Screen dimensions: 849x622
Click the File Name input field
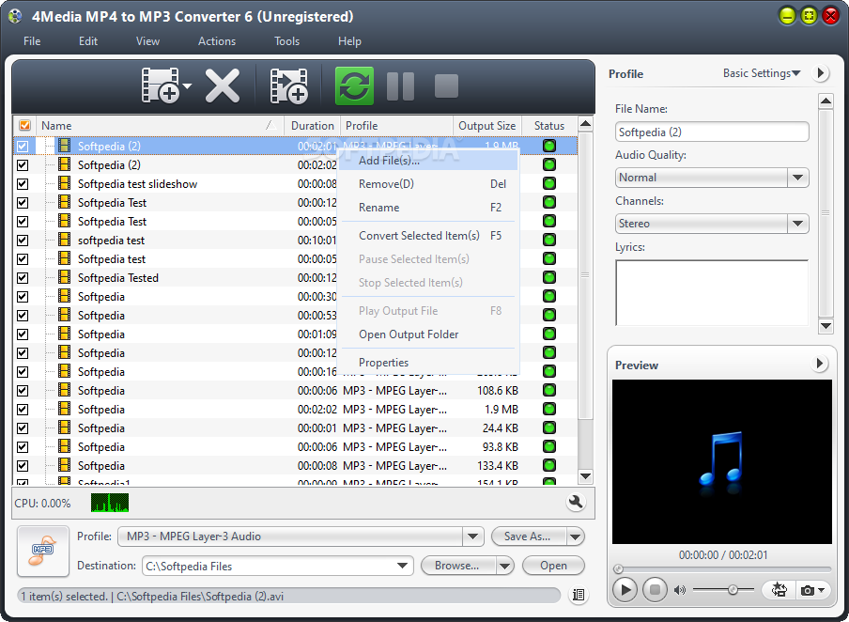(x=712, y=132)
